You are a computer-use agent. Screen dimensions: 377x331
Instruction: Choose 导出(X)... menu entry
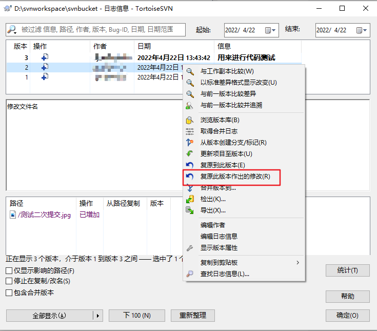pos(244,210)
